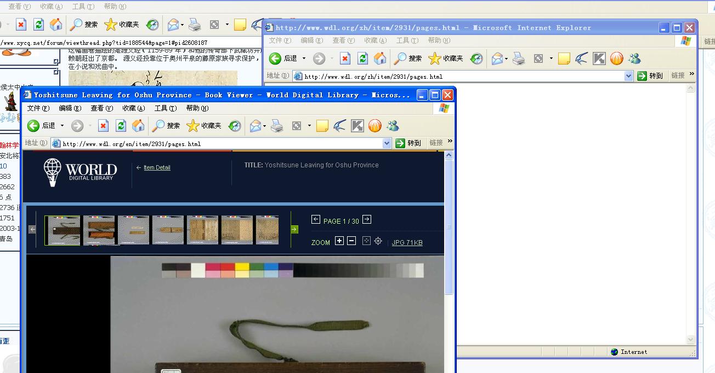Click Kaspersky K icon in Yoshitsune Book Viewer toolbar

point(357,126)
